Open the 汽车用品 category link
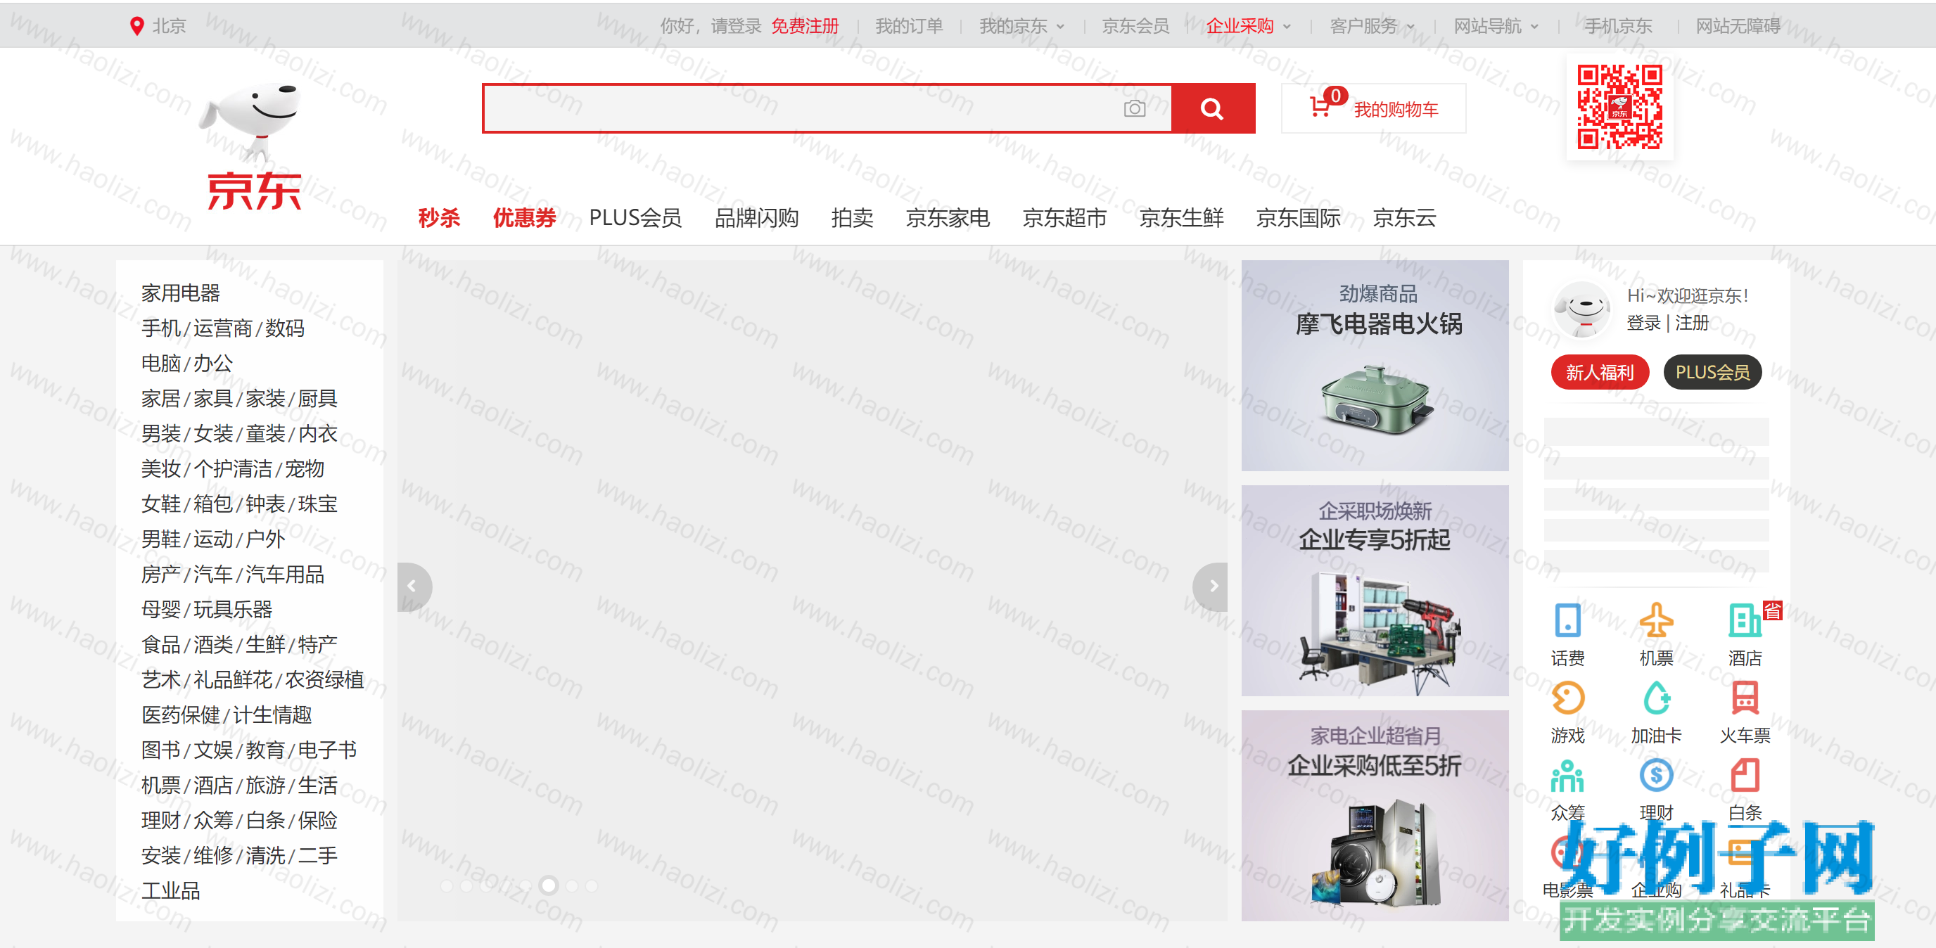The image size is (1936, 948). (285, 575)
